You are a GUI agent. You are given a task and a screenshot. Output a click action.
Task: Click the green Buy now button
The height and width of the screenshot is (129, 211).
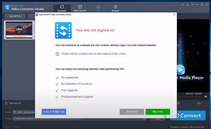[158, 112]
